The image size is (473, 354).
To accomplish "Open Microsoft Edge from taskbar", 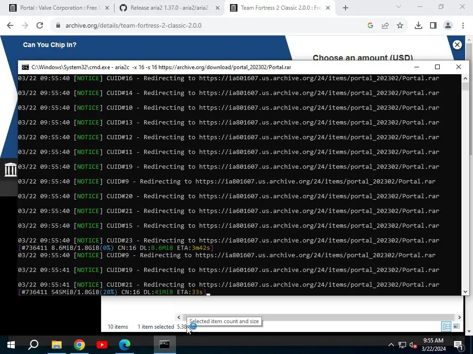I will (x=125, y=345).
